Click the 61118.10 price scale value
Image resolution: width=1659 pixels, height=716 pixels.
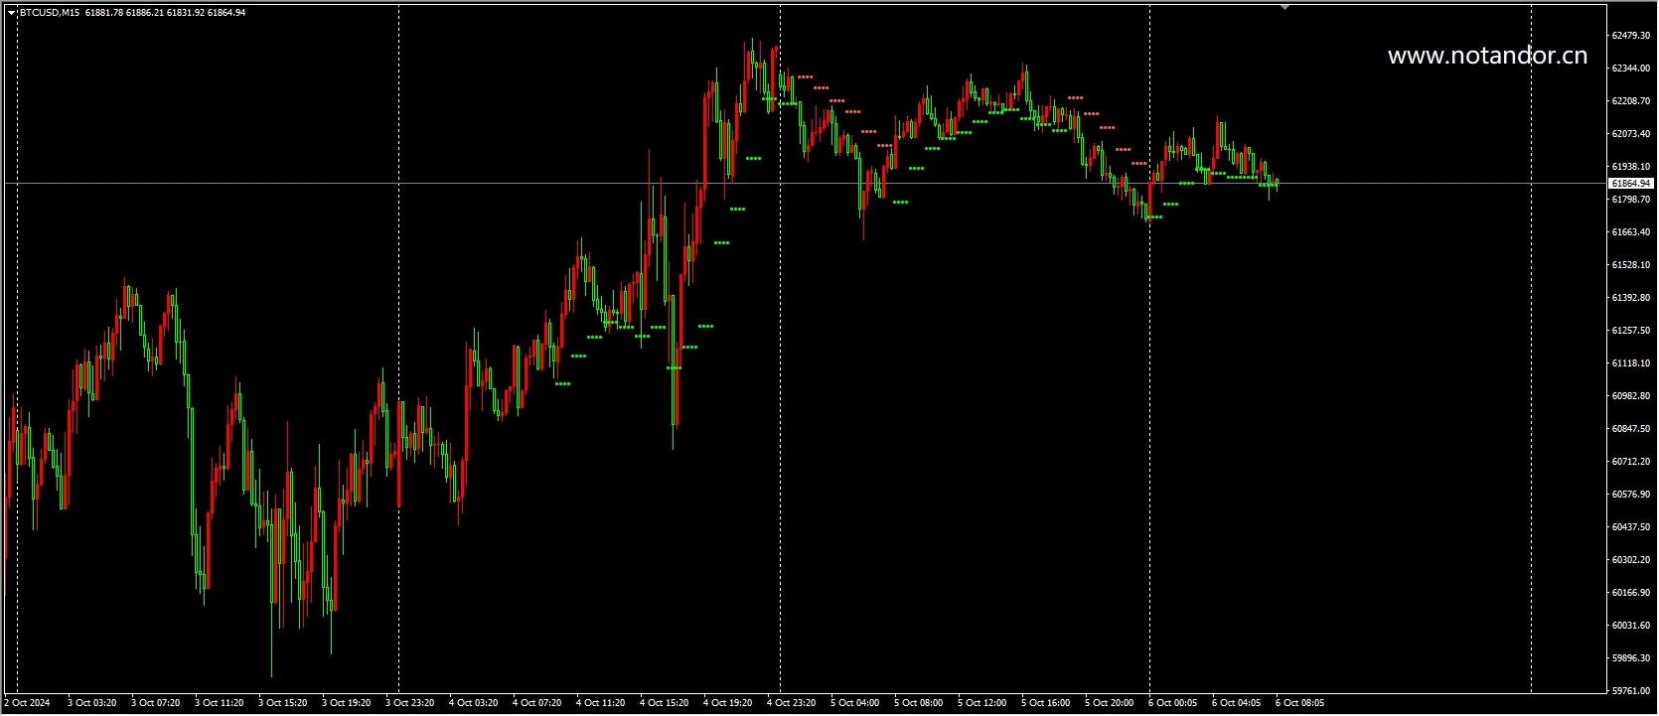pyautogui.click(x=1630, y=363)
